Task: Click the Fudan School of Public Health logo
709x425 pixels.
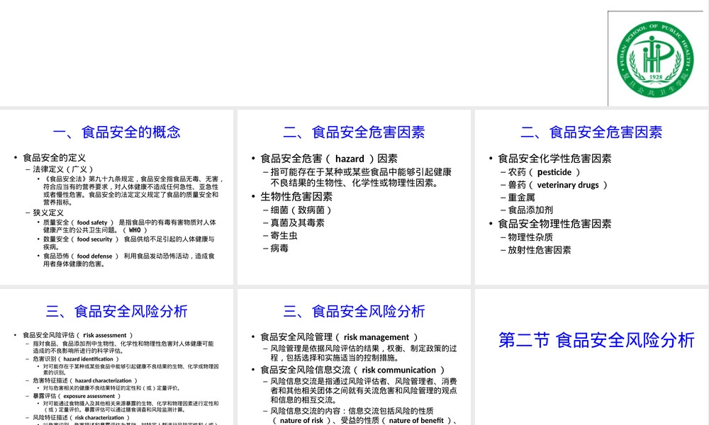Action: click(655, 59)
